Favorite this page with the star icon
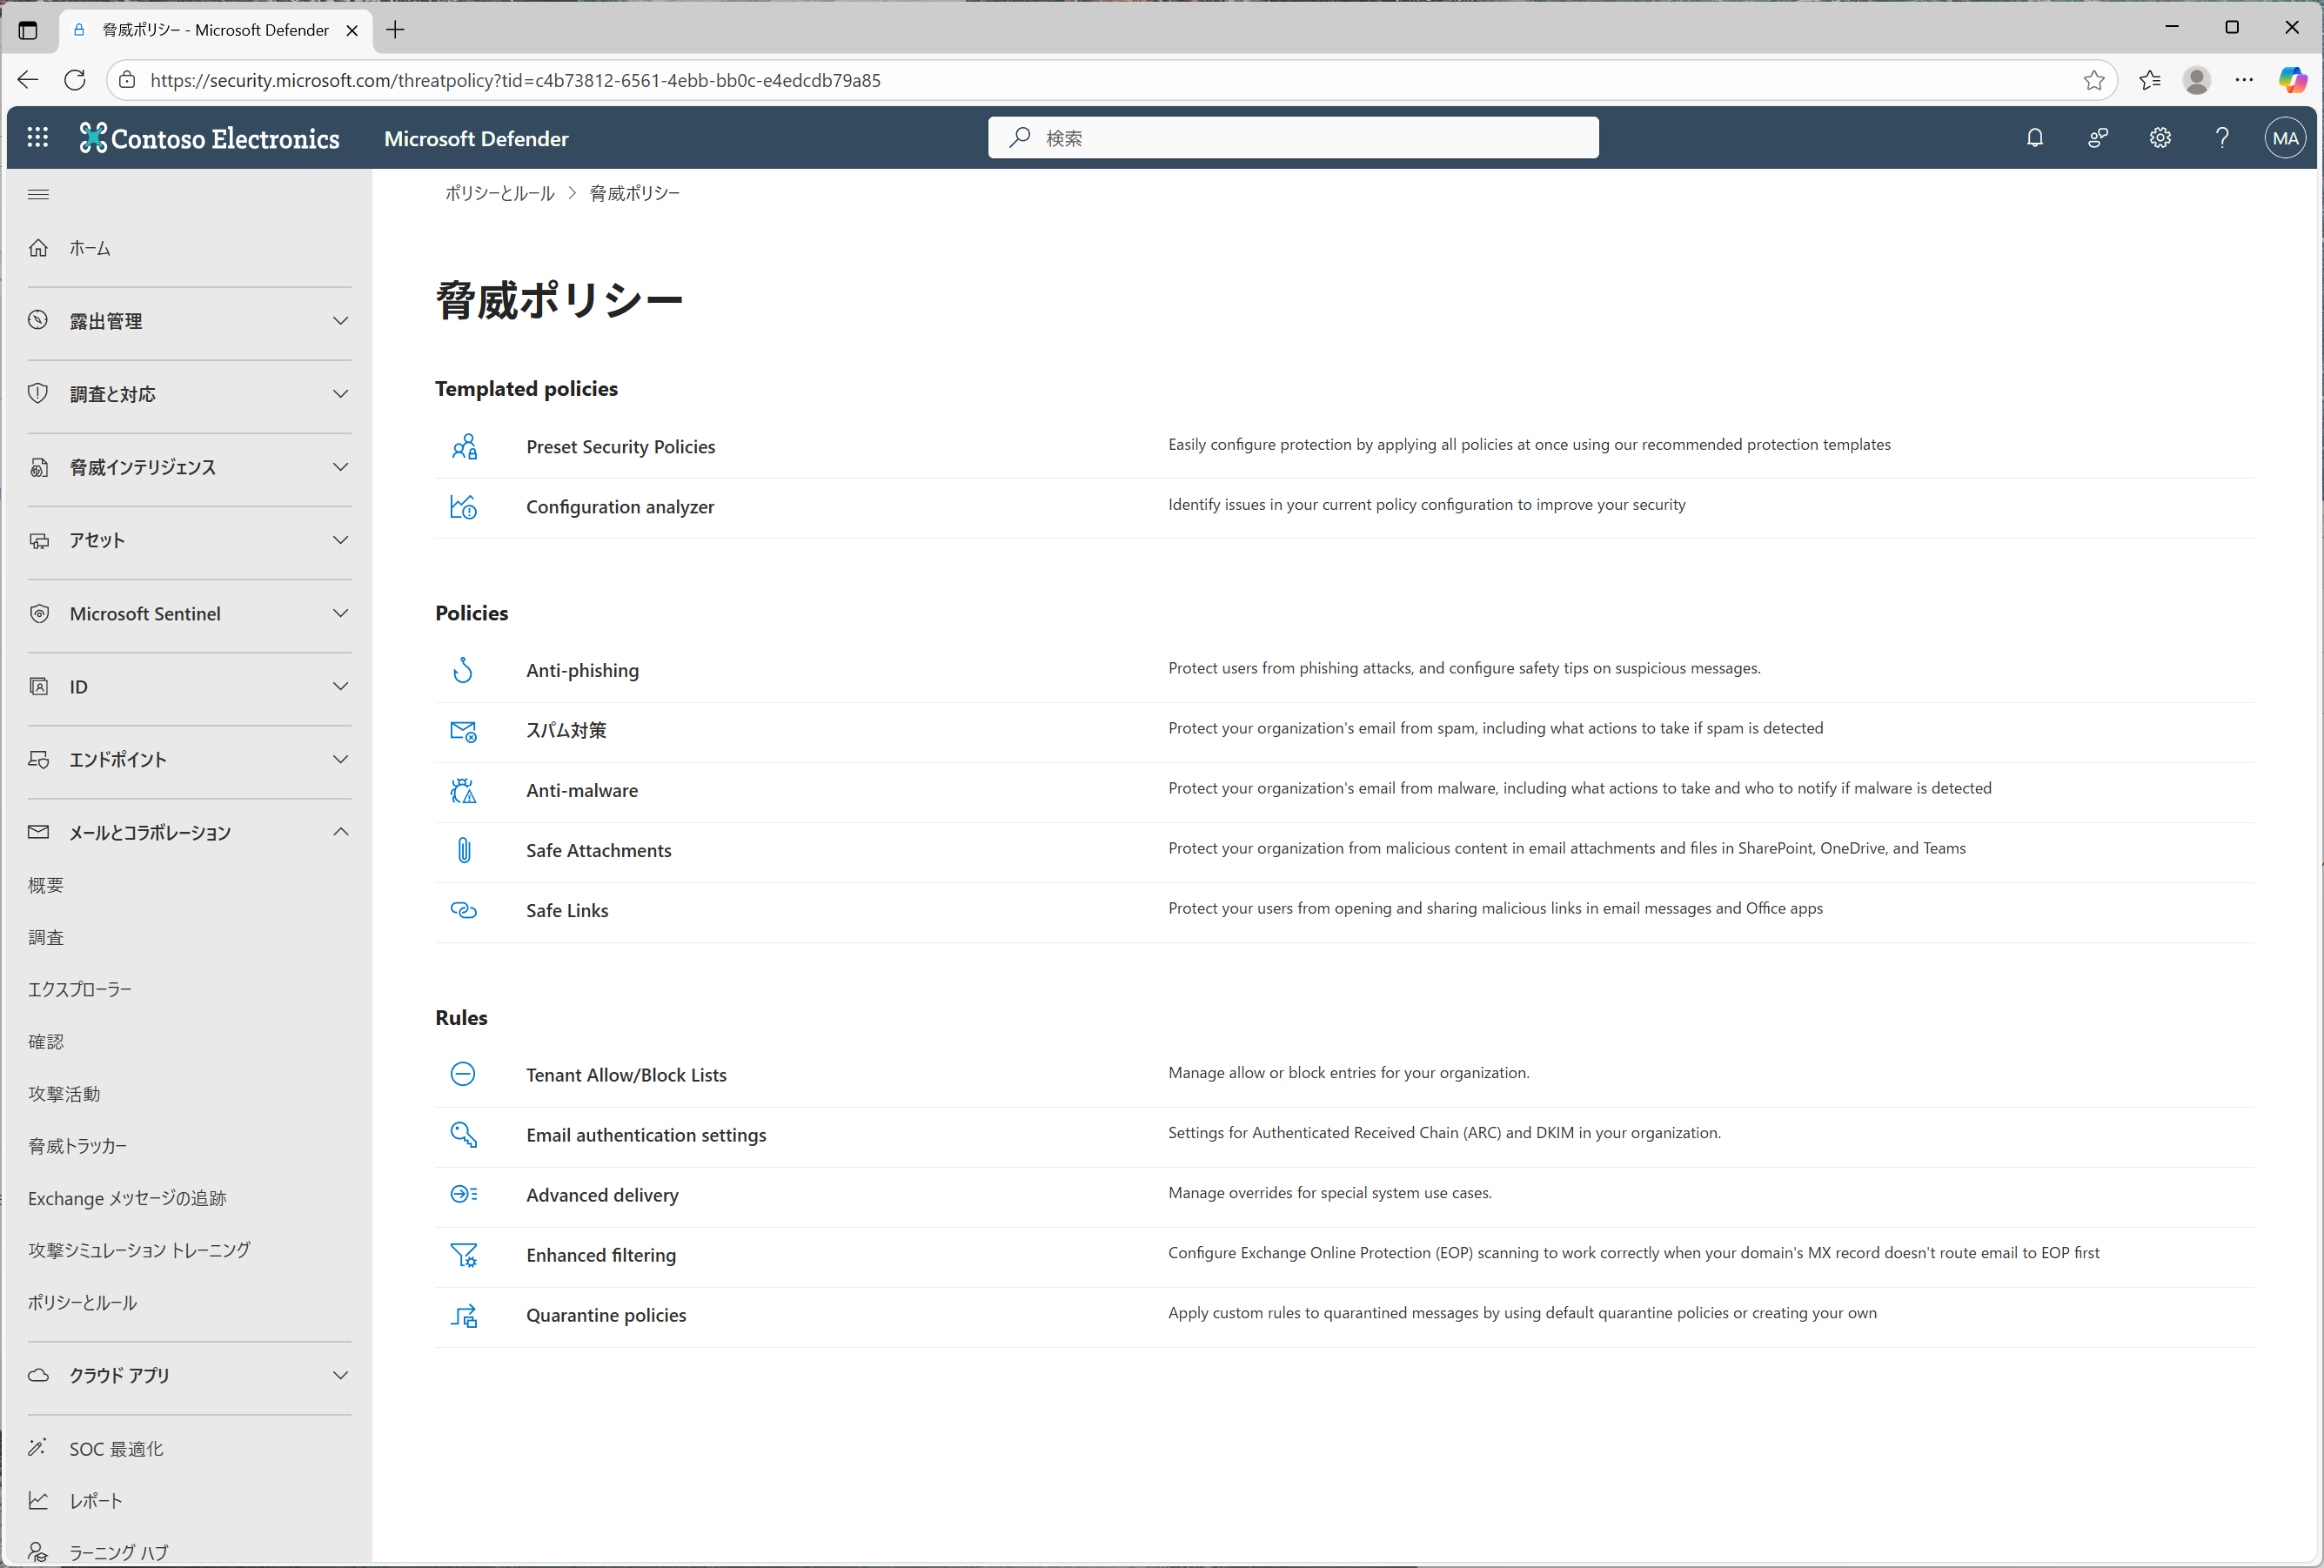This screenshot has height=1568, width=2324. click(x=2094, y=80)
